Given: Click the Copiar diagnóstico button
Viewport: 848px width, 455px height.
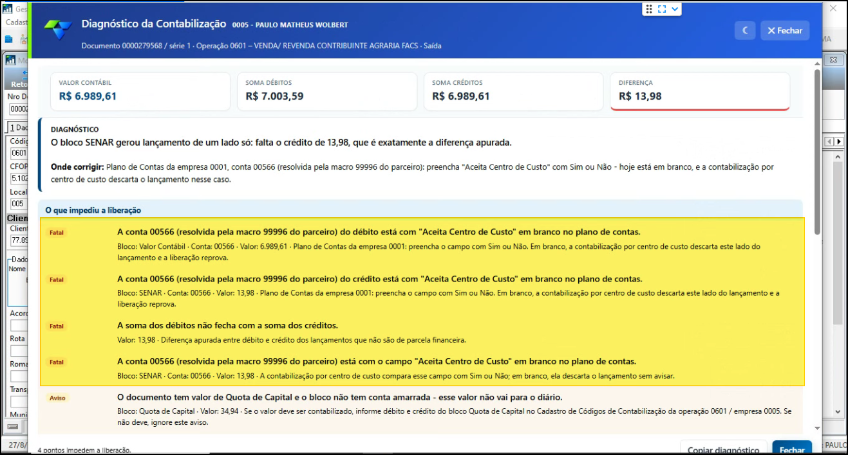Looking at the screenshot, I should (x=724, y=449).
